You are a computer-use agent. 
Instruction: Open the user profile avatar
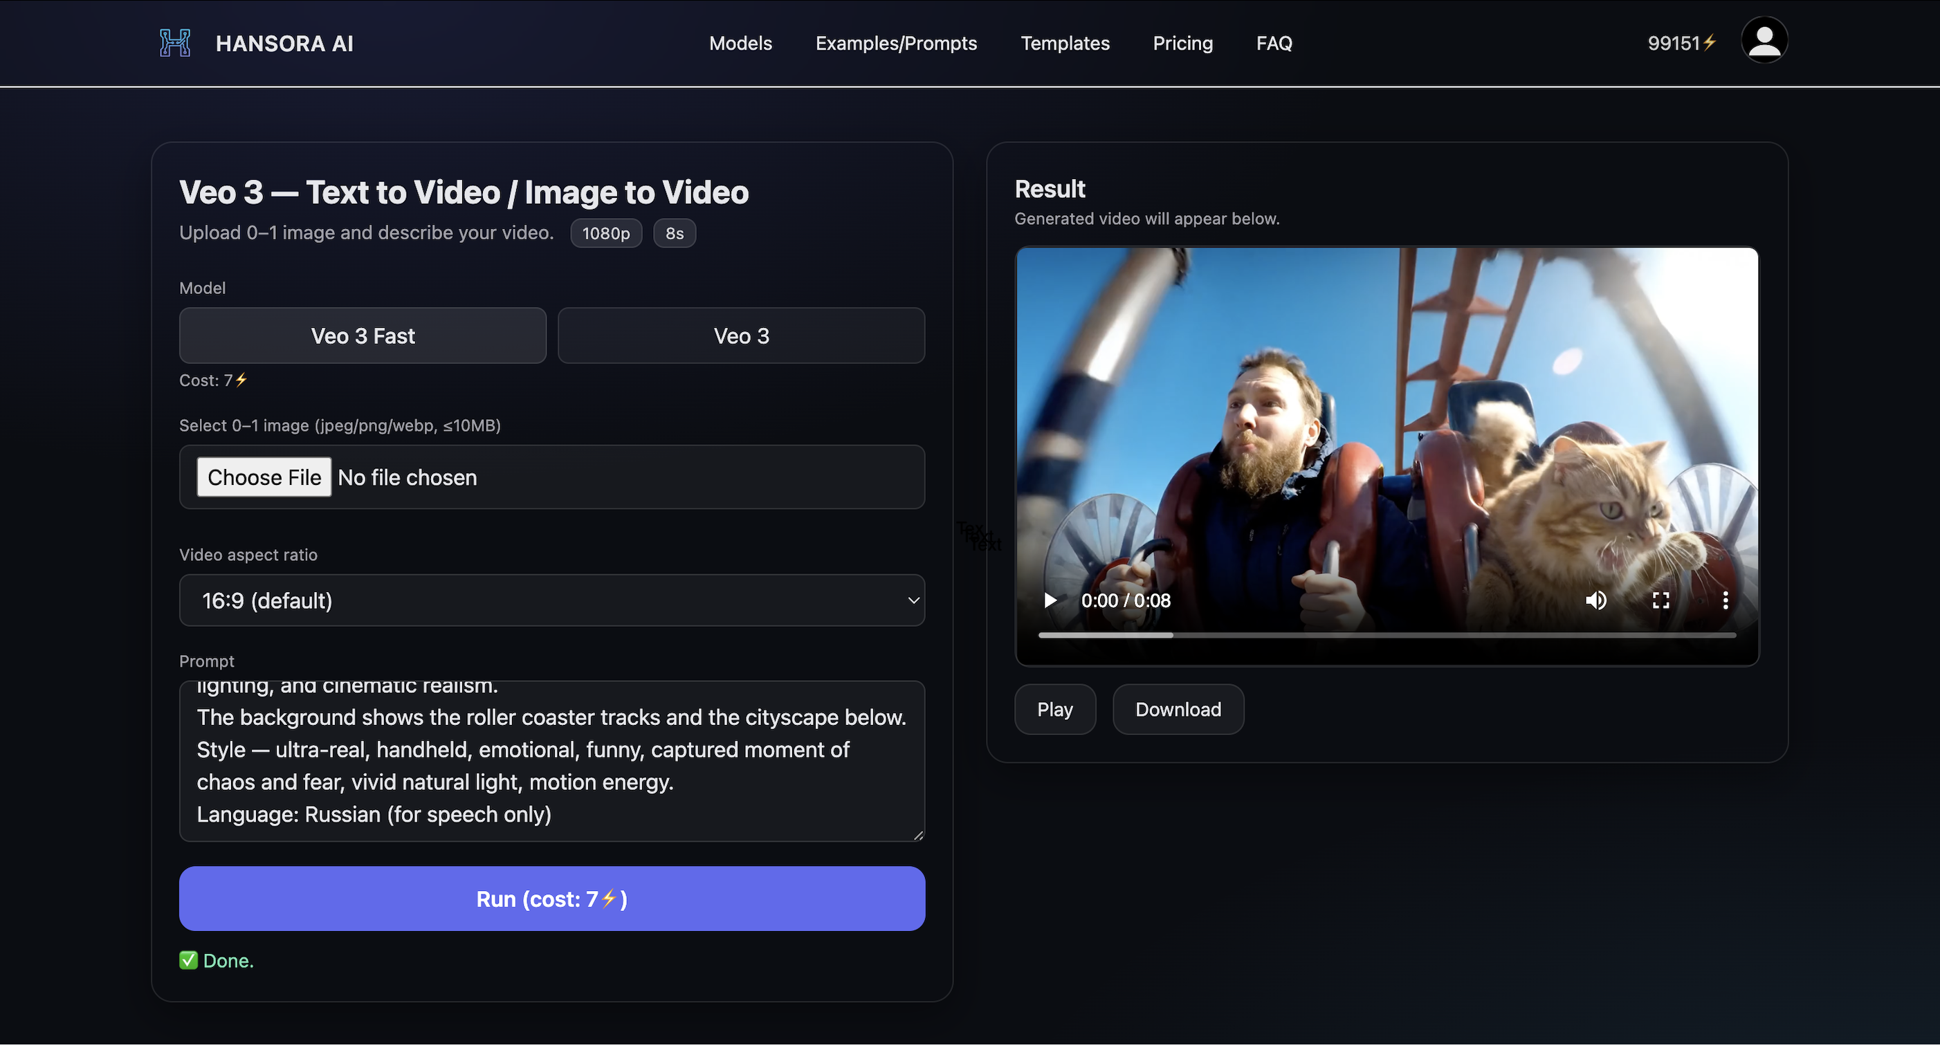pyautogui.click(x=1764, y=41)
